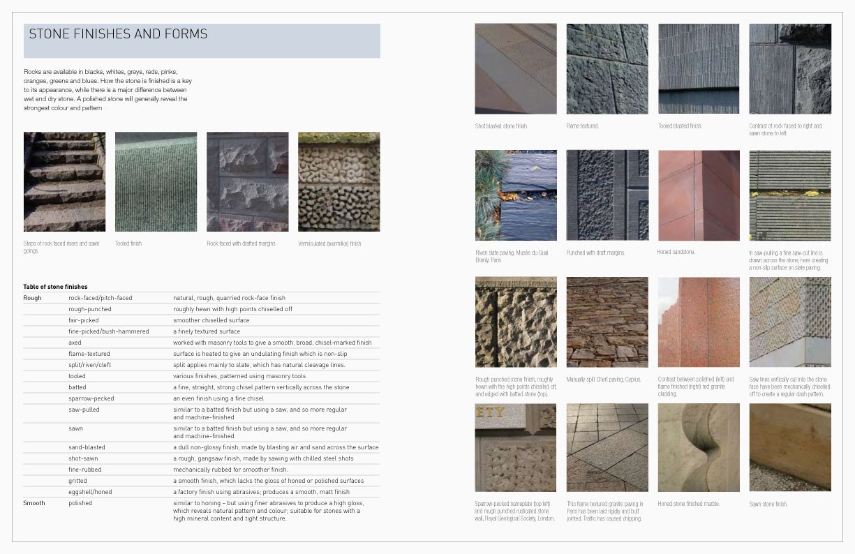Screen dimensions: 855x554
Task: Open the sawn stone finish photo
Action: point(789,447)
